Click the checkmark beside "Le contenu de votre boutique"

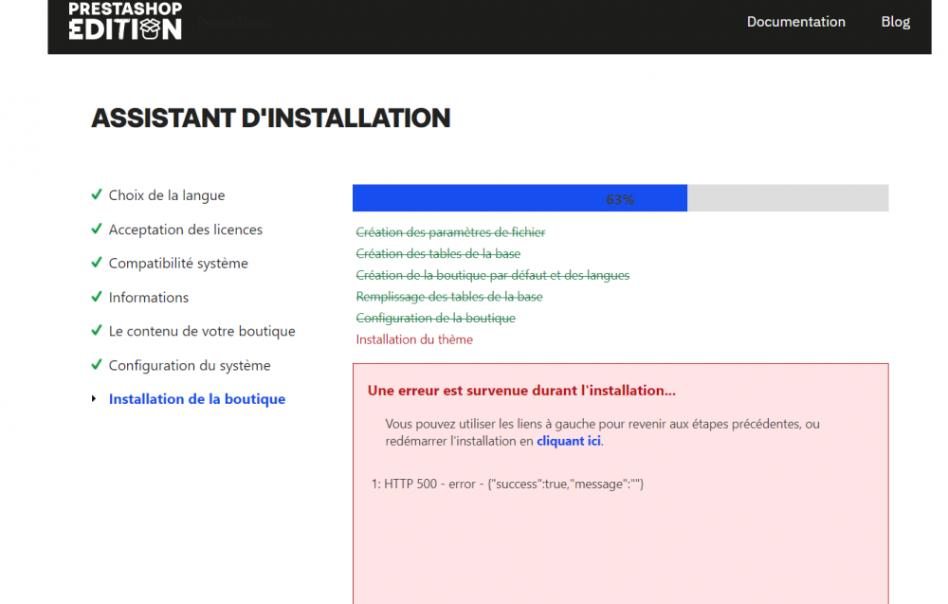tap(96, 331)
